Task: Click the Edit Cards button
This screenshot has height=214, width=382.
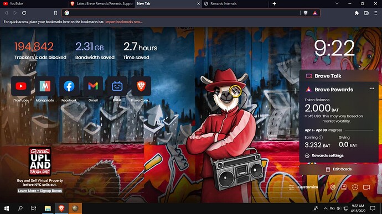Action: click(339, 169)
